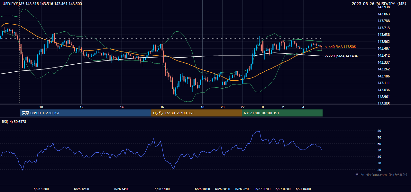
Task: Click the 6/26 22:00 date label
Action: (x=243, y=189)
